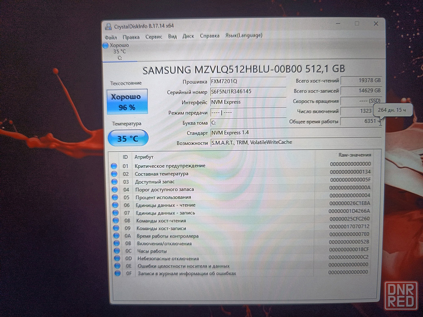Click the blue status dot for attribute 04

coord(115,189)
